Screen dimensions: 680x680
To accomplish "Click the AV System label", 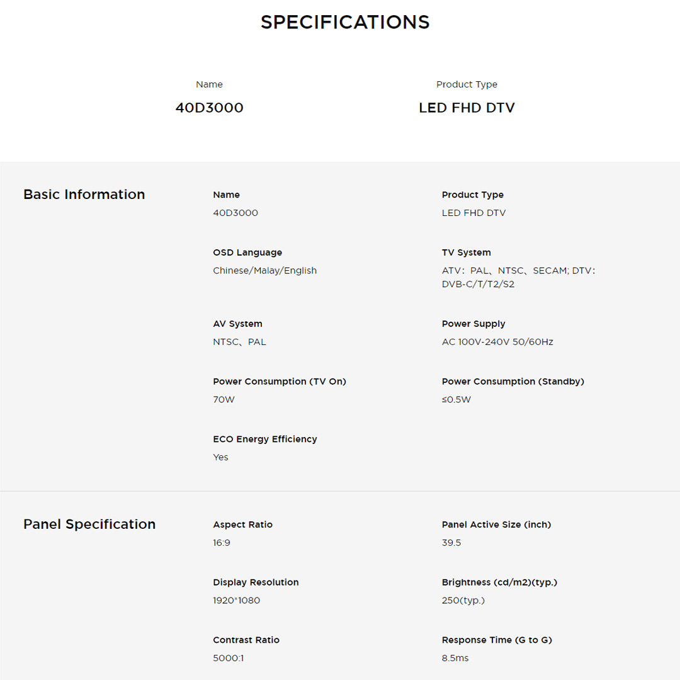I will tap(237, 324).
